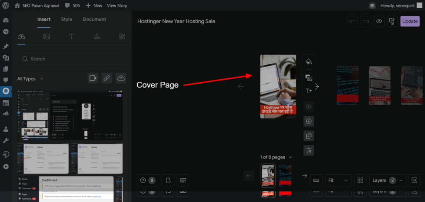Image resolution: width=425 pixels, height=202 pixels.
Task: Open the keyboard shortcuts panel
Action: 183,180
